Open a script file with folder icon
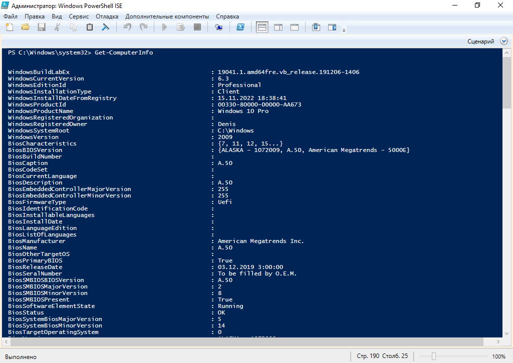 point(26,27)
